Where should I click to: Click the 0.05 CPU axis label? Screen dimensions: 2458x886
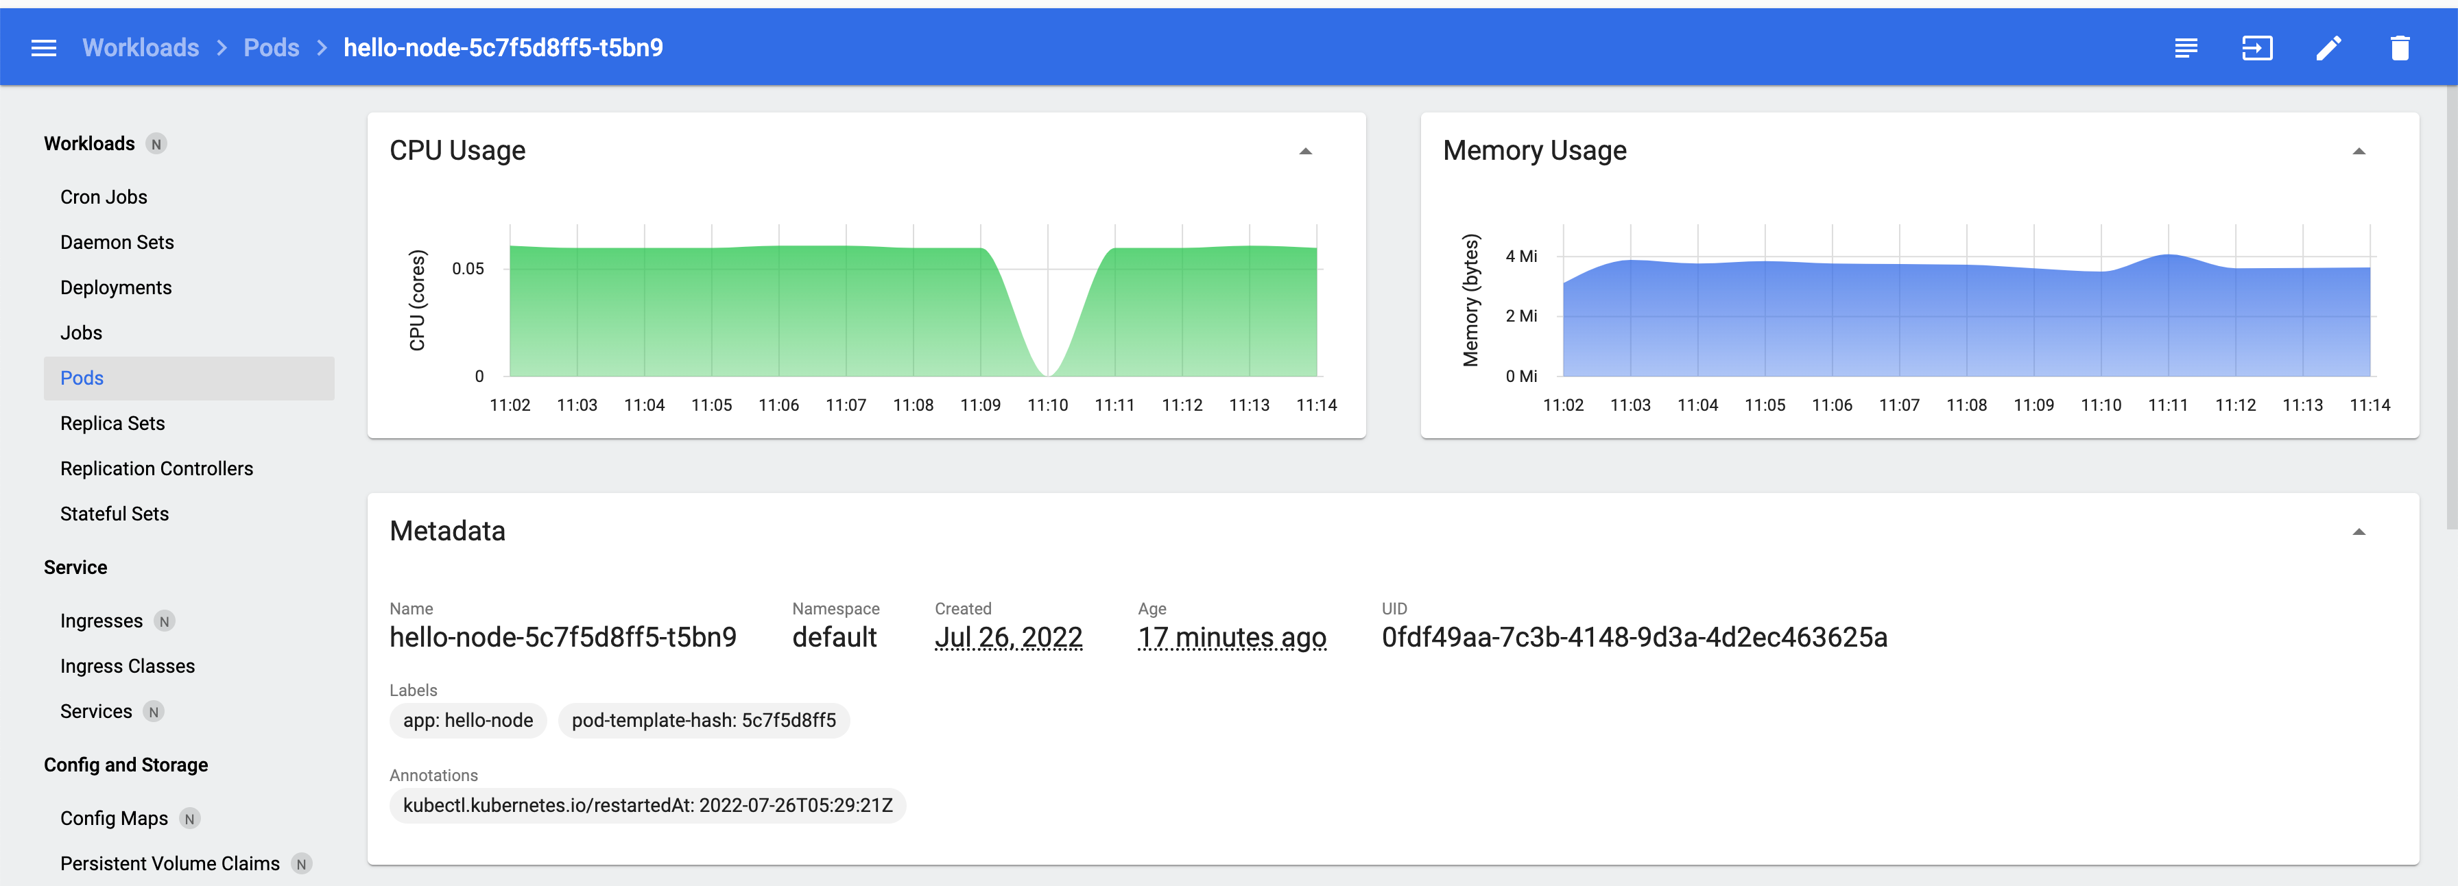coord(468,269)
